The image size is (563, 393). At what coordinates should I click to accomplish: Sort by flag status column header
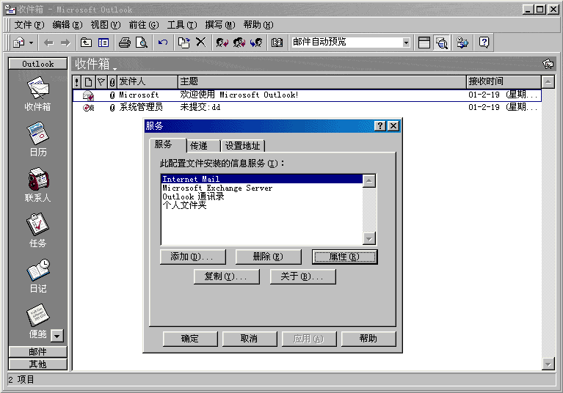(x=101, y=82)
